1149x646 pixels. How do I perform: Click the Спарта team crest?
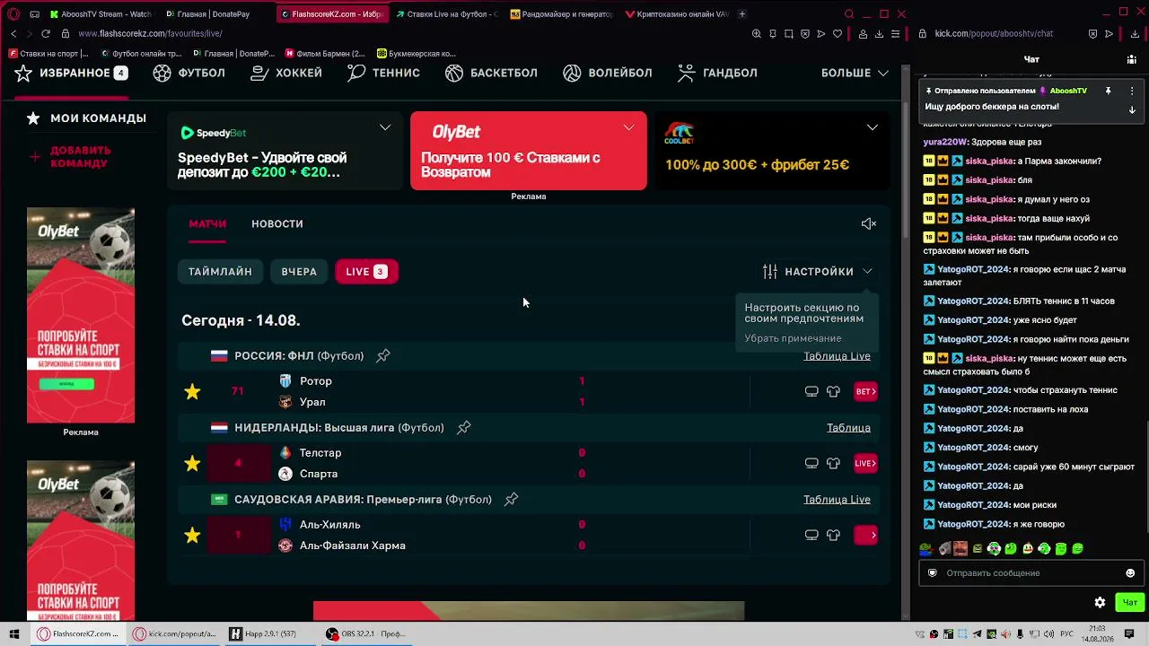[x=285, y=474]
